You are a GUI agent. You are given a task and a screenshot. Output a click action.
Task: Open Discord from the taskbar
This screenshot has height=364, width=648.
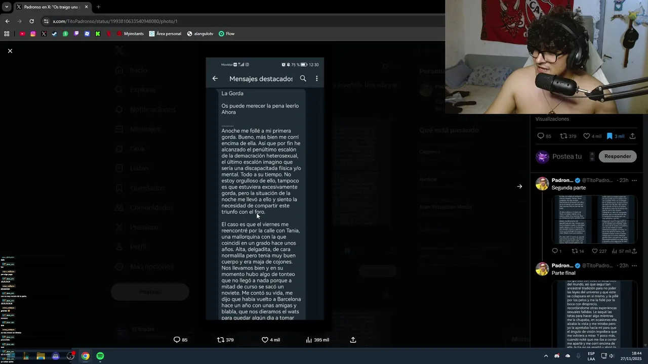(x=56, y=356)
